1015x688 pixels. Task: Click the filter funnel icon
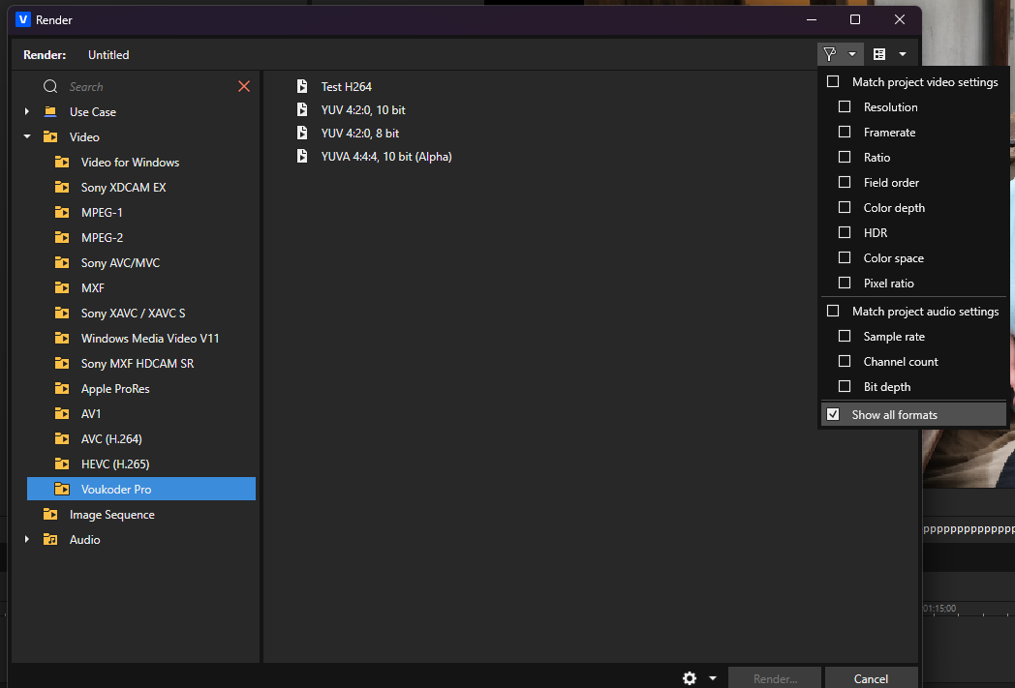coord(829,54)
